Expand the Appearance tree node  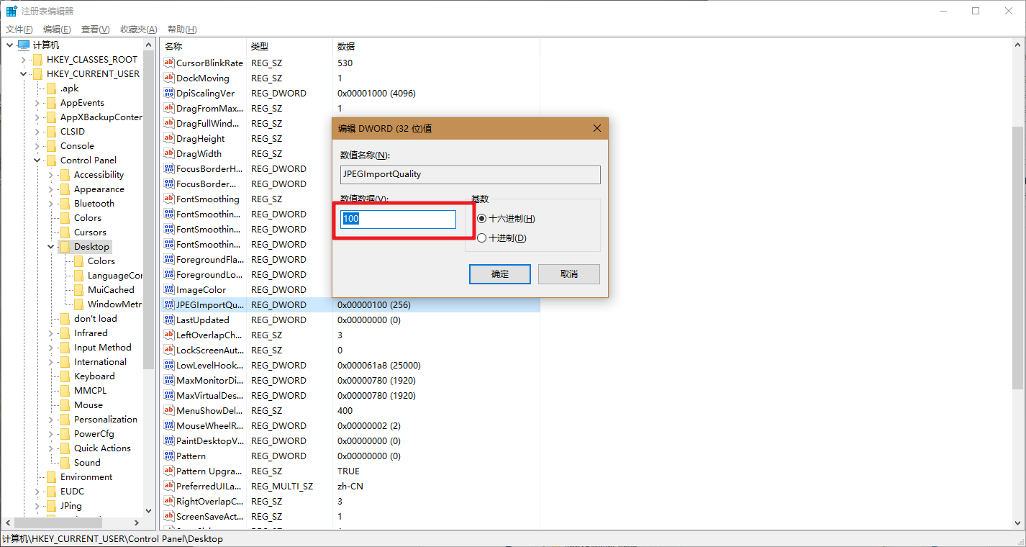pos(50,189)
